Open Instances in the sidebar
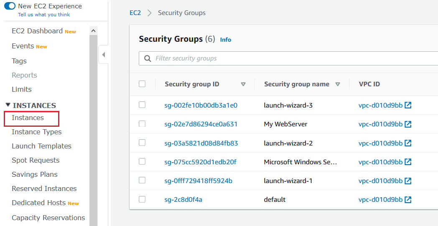The width and height of the screenshot is (438, 226). pyautogui.click(x=28, y=118)
